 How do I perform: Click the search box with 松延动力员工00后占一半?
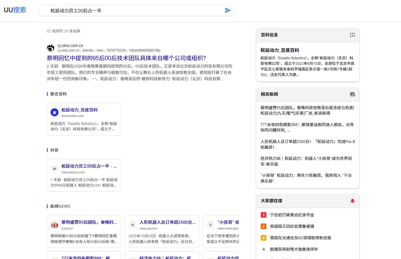[135, 11]
